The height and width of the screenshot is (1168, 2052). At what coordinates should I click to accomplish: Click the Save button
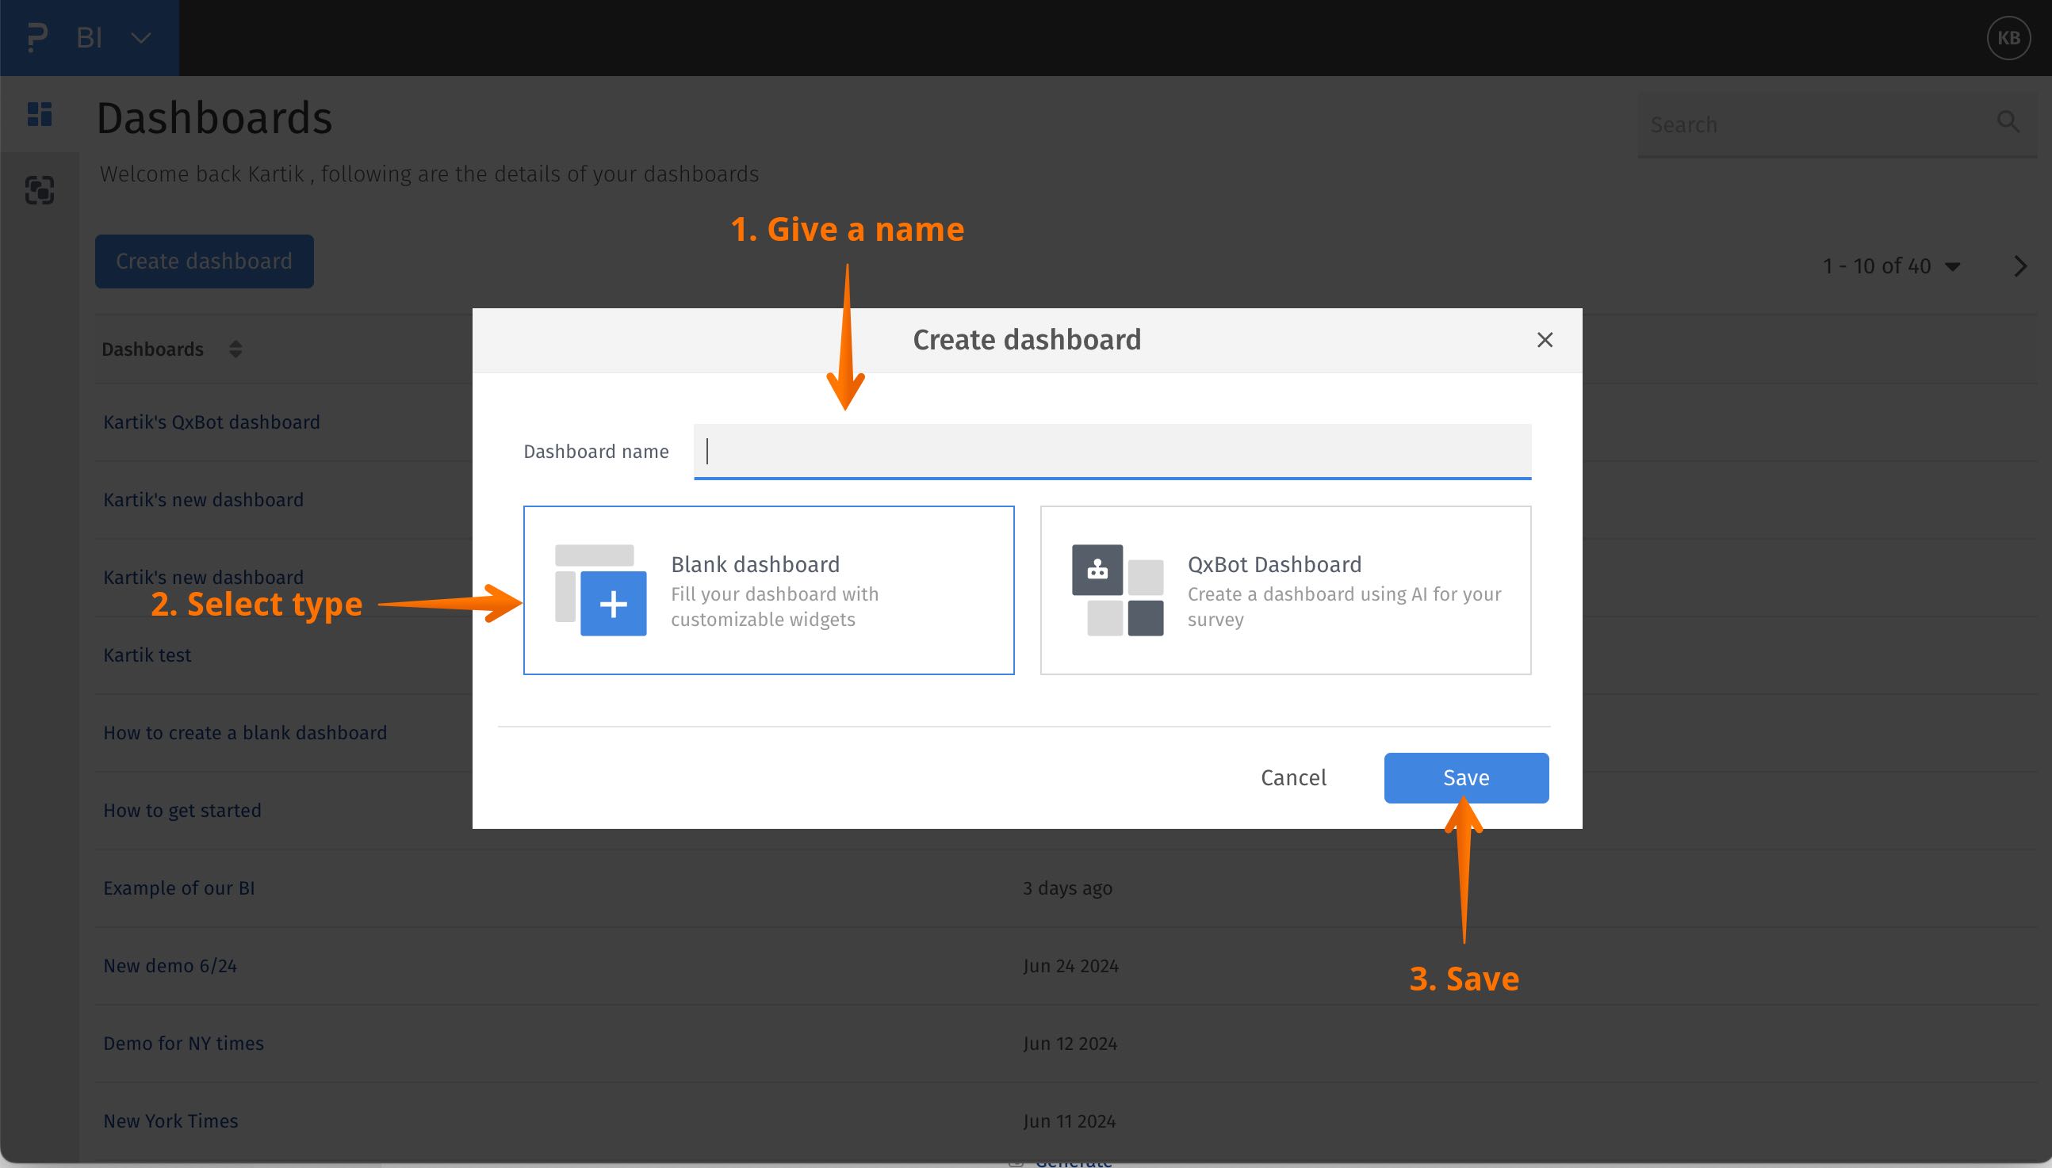tap(1465, 777)
